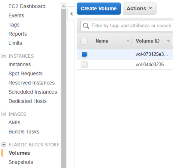Click the Create Volume button
This screenshot has width=173, height=168.
(99, 9)
